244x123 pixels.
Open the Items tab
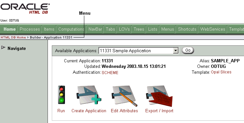click(x=49, y=29)
